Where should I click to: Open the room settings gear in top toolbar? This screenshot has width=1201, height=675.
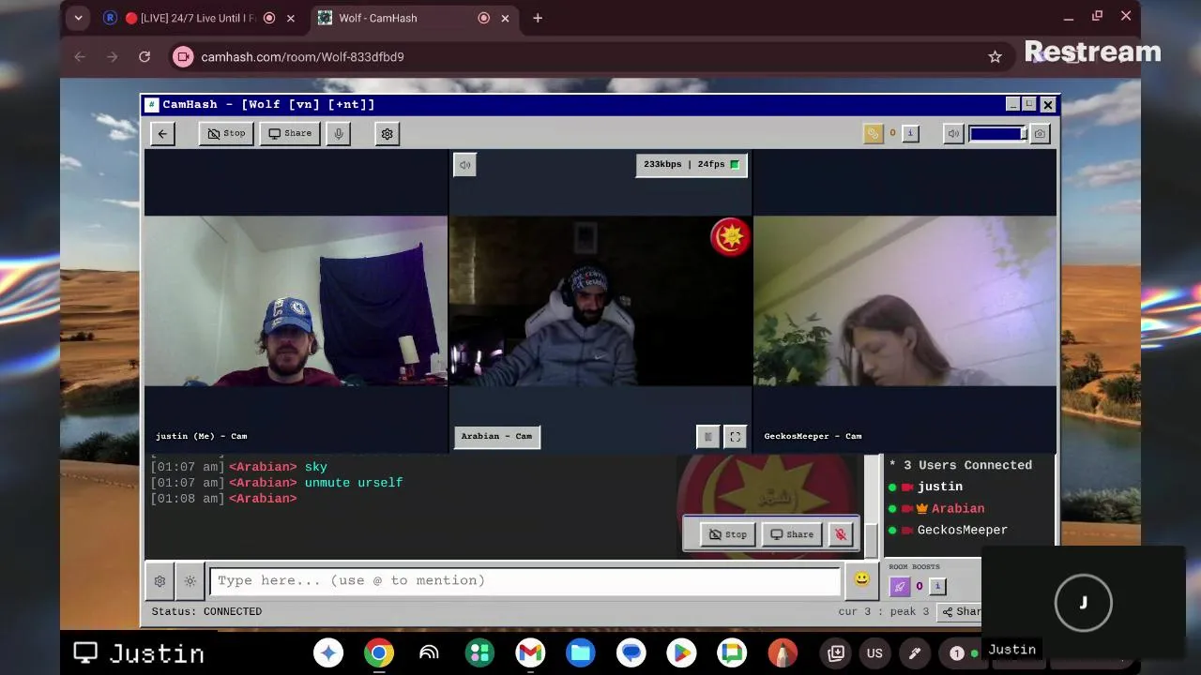coord(387,134)
